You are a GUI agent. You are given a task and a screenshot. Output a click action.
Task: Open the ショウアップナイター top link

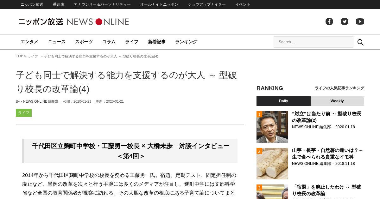click(207, 4)
